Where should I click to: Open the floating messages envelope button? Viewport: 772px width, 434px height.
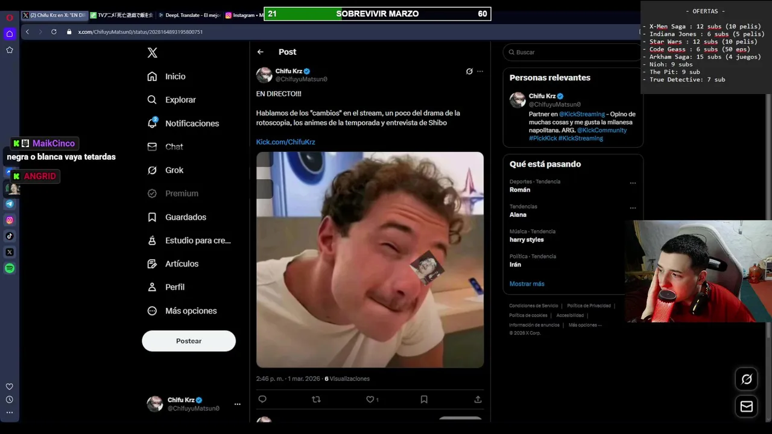click(747, 406)
